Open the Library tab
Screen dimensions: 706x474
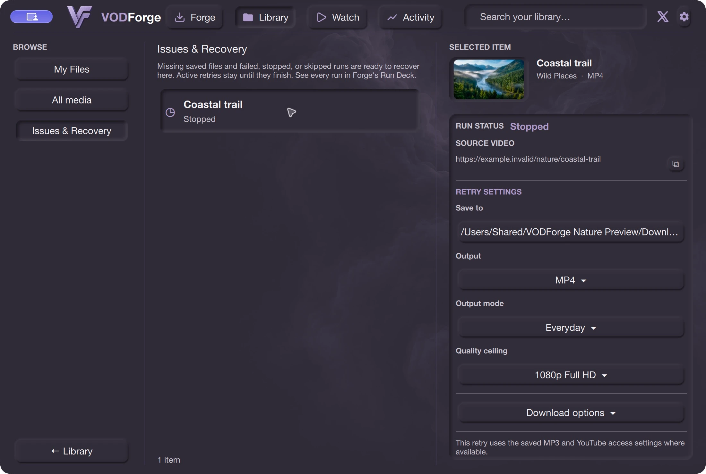pyautogui.click(x=266, y=17)
